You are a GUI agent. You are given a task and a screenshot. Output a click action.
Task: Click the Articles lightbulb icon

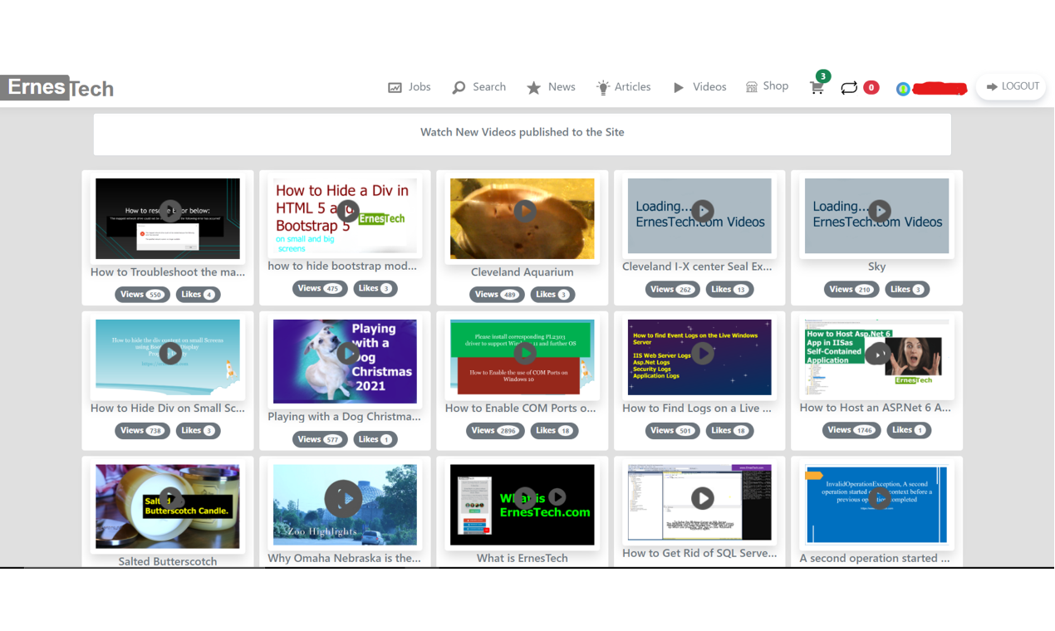603,87
